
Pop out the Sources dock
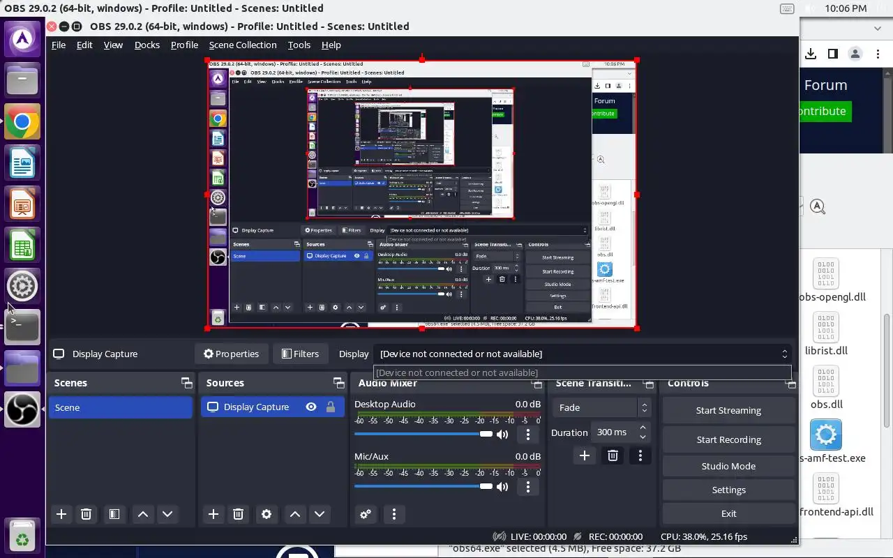pyautogui.click(x=338, y=383)
